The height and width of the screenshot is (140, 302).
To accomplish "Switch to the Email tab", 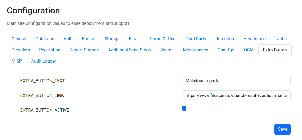I will 134,39.
